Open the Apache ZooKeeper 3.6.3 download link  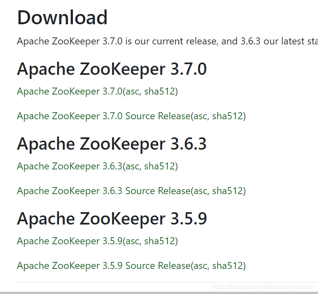click(x=70, y=166)
